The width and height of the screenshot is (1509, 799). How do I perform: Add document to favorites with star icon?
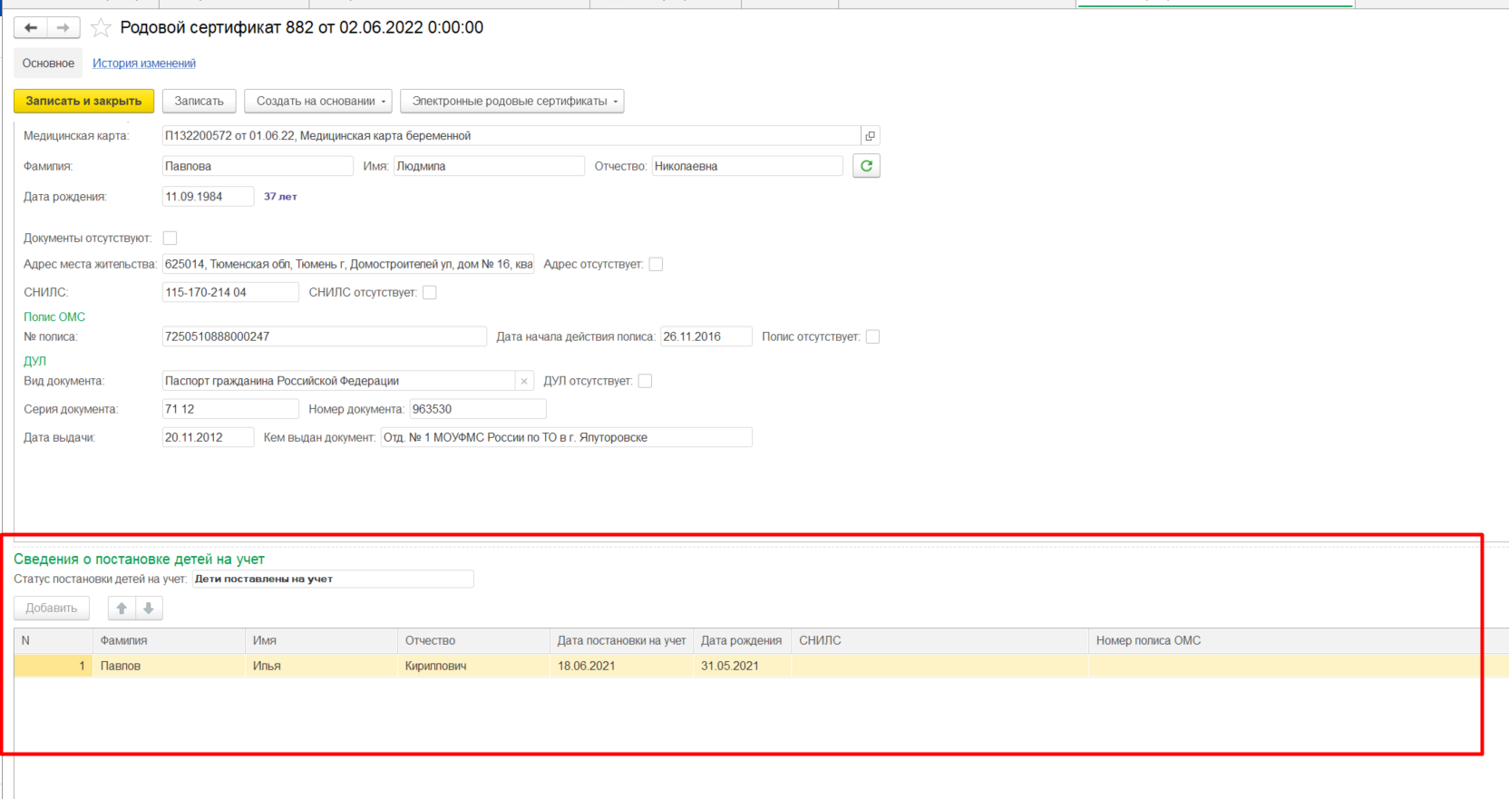pos(101,28)
